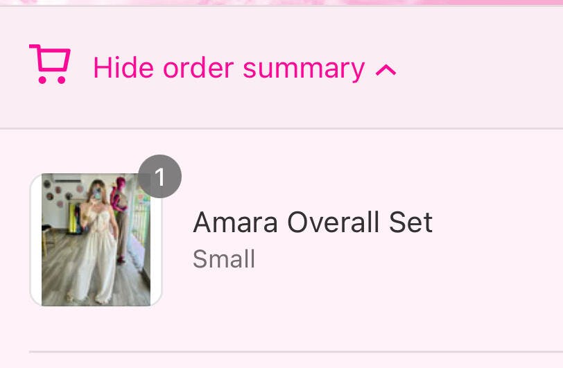Click the "Hide order summary" text
Image resolution: width=563 pixels, height=368 pixels.
click(228, 68)
